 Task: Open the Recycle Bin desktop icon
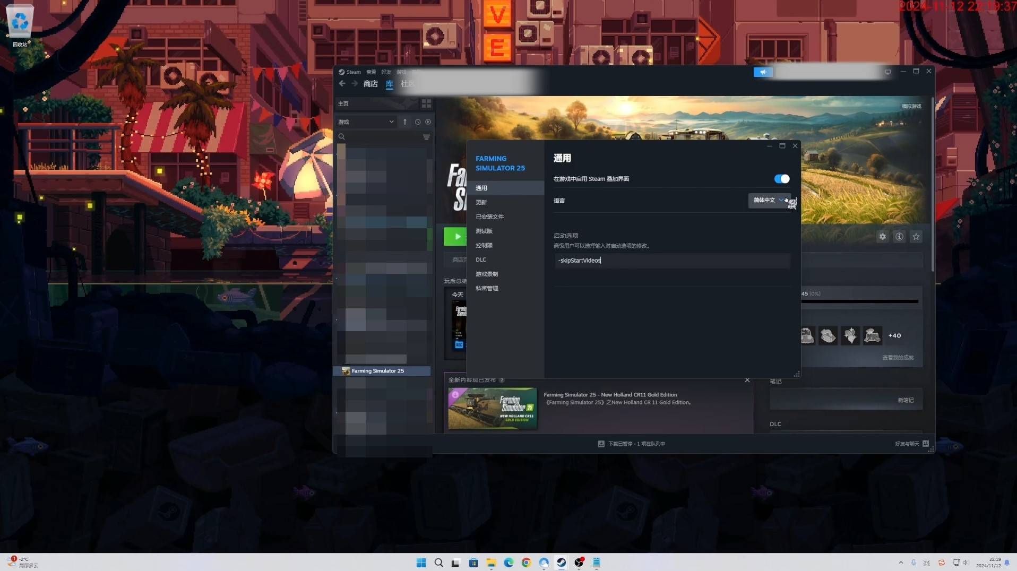pos(20,25)
